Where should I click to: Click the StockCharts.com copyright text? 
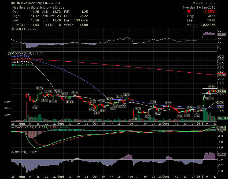[205, 3]
